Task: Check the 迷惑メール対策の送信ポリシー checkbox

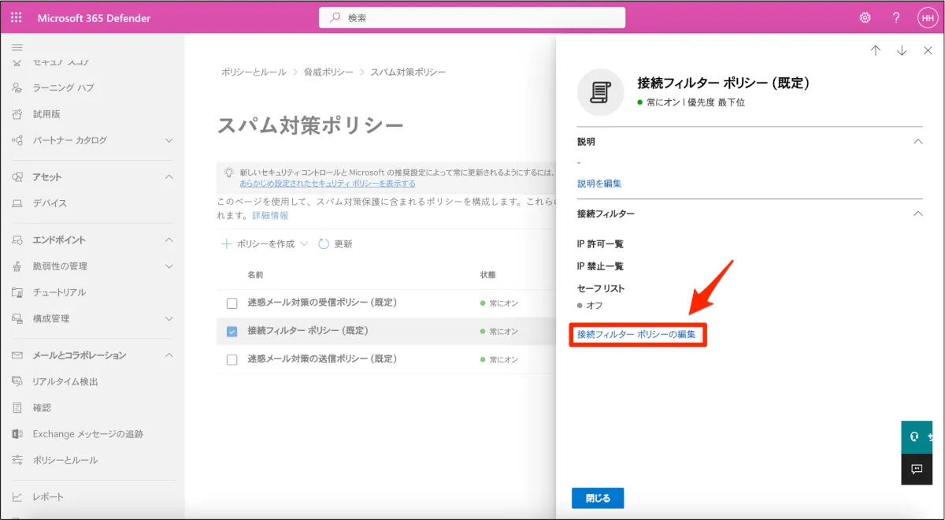Action: point(232,359)
